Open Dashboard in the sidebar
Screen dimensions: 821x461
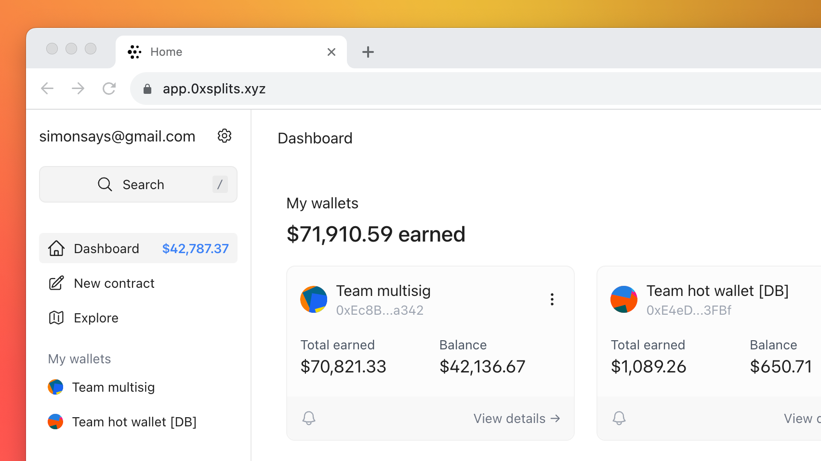138,248
